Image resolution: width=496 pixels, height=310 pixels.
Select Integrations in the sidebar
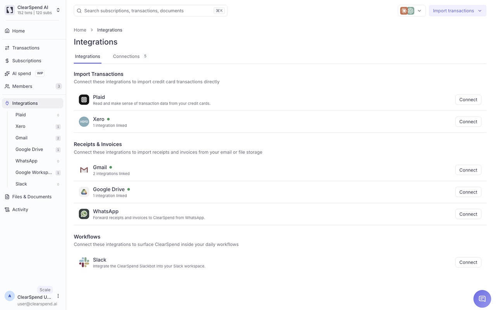pos(33,103)
